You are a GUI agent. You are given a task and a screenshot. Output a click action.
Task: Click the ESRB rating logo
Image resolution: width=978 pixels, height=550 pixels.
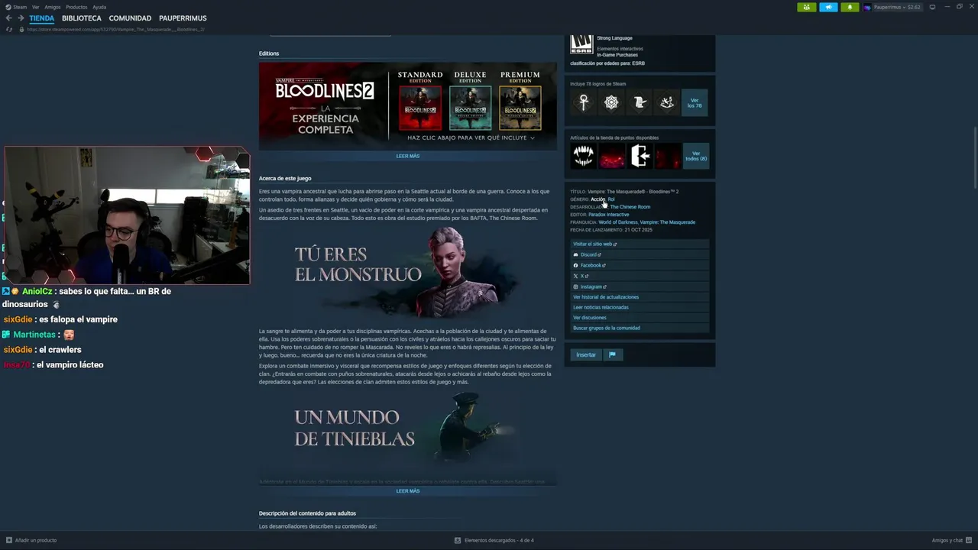tap(581, 44)
